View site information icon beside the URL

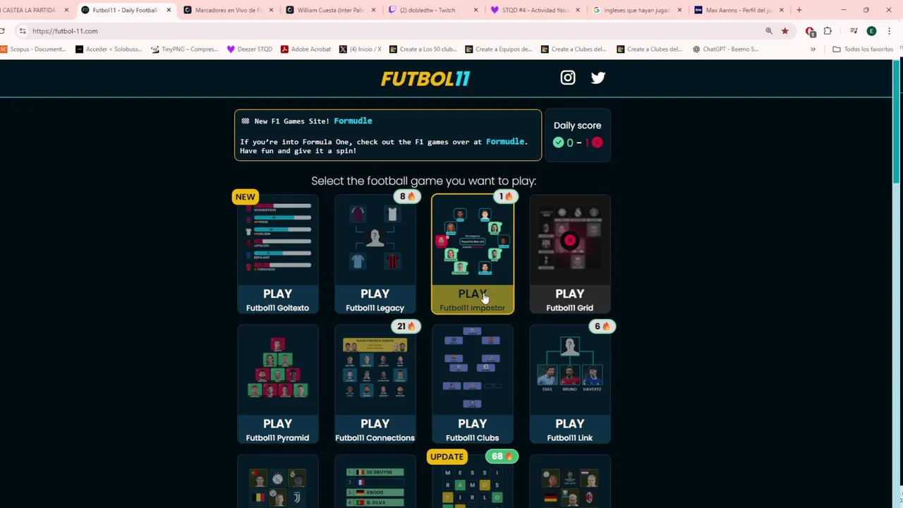tap(23, 31)
